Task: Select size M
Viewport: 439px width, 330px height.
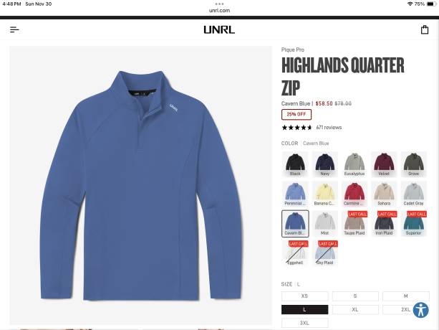Action: pos(405,296)
